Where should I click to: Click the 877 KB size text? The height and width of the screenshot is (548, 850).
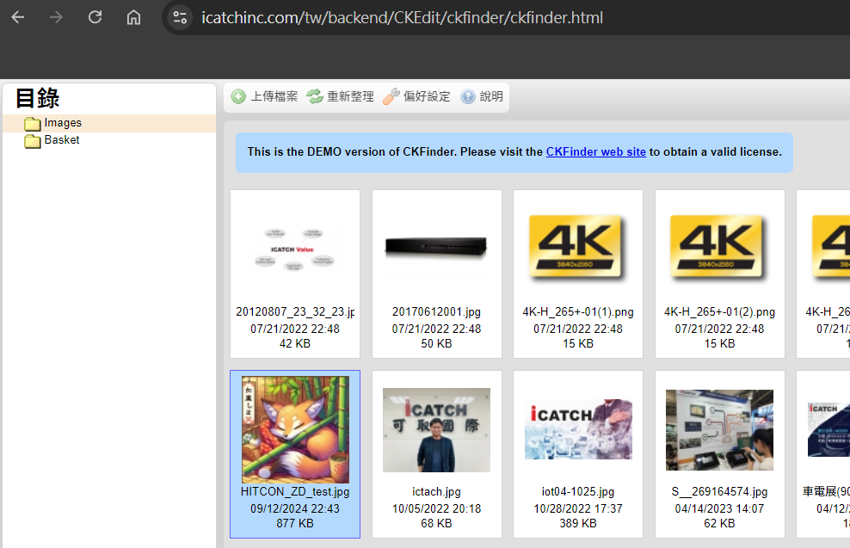[295, 523]
